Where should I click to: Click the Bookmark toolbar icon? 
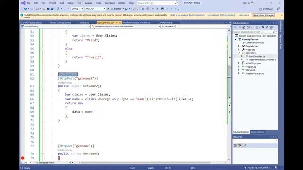[162, 9]
